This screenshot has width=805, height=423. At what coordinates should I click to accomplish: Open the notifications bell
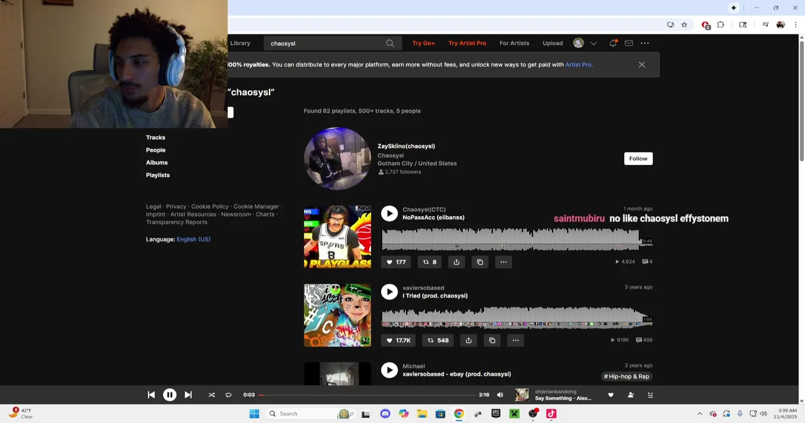click(613, 43)
